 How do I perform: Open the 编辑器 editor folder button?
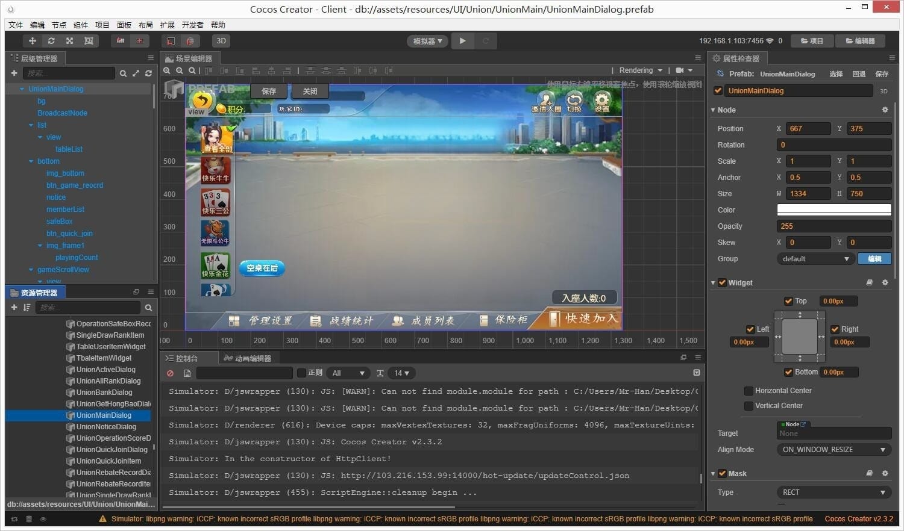point(860,41)
